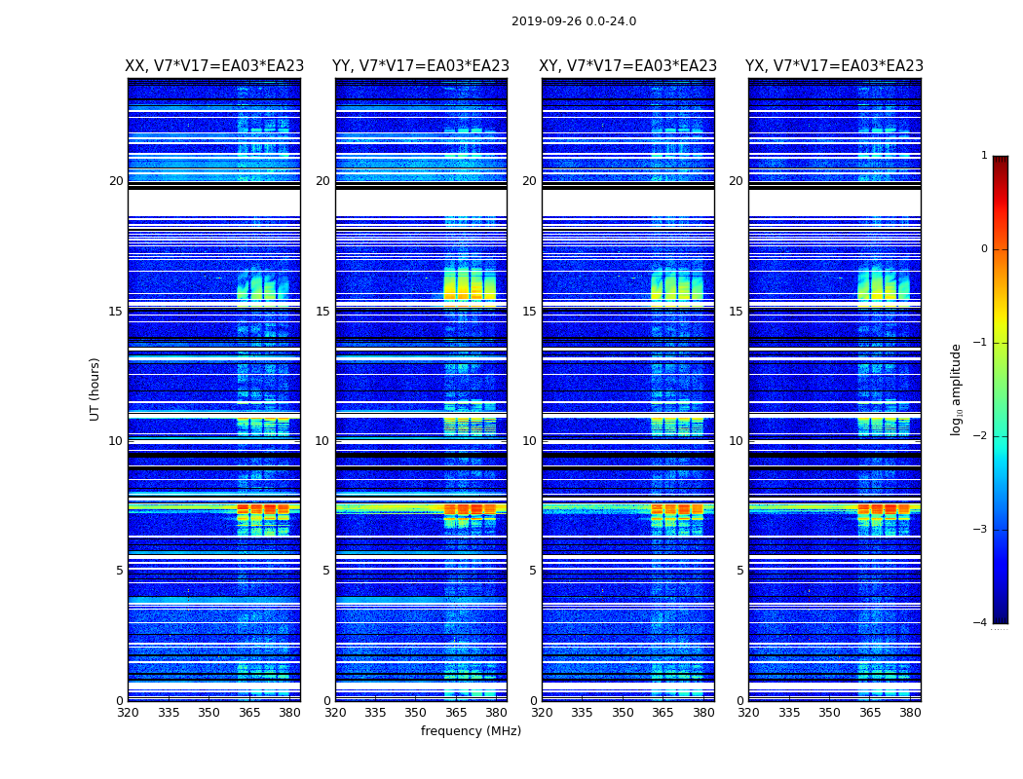This screenshot has width=1023, height=779.
Task: Click the figure title date 2019-09-26
Action: (x=573, y=21)
